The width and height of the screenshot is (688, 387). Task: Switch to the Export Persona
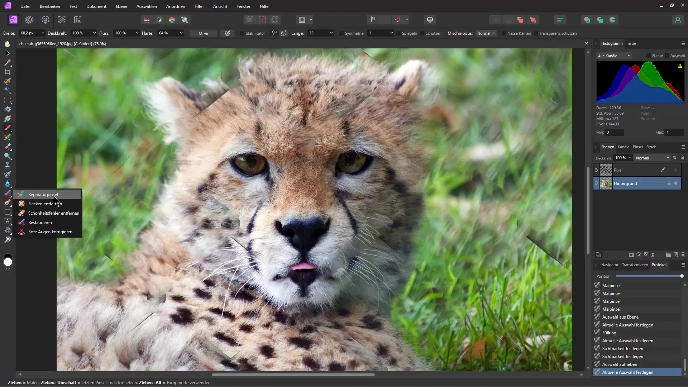point(78,20)
